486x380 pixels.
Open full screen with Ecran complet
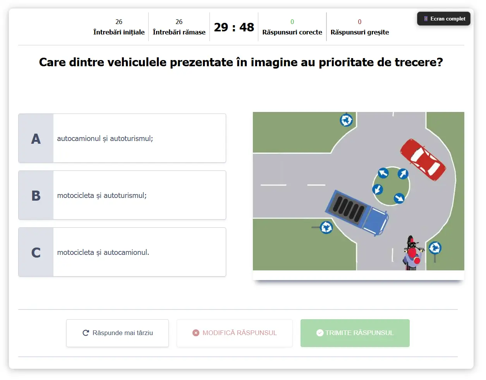[443, 19]
